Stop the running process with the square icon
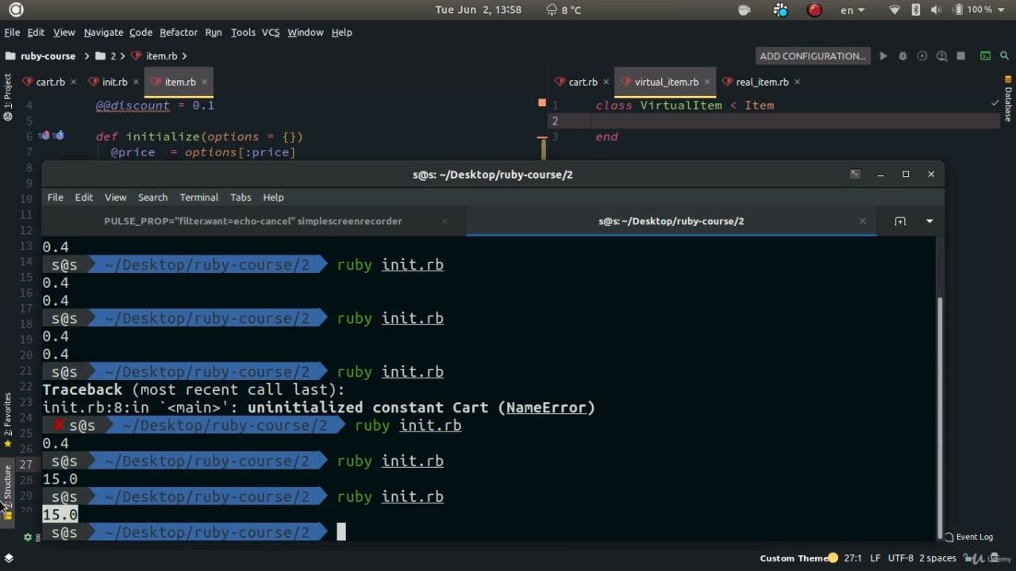This screenshot has height=571, width=1016. [x=960, y=56]
